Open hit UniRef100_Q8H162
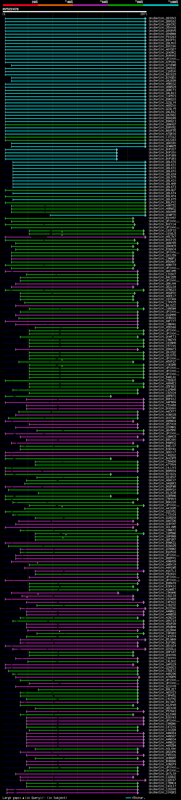The width and height of the screenshot is (181, 800). [x=162, y=22]
